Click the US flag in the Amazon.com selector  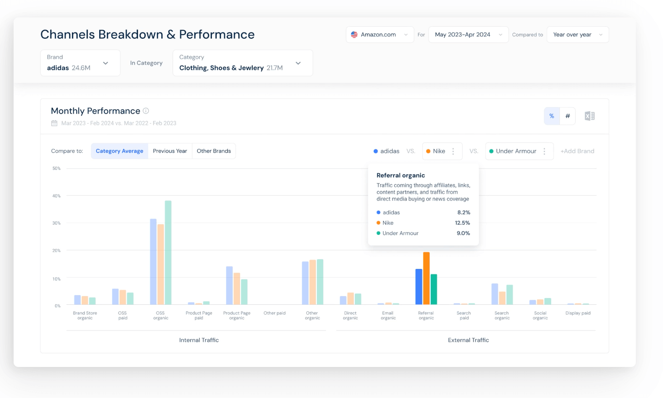pyautogui.click(x=354, y=34)
